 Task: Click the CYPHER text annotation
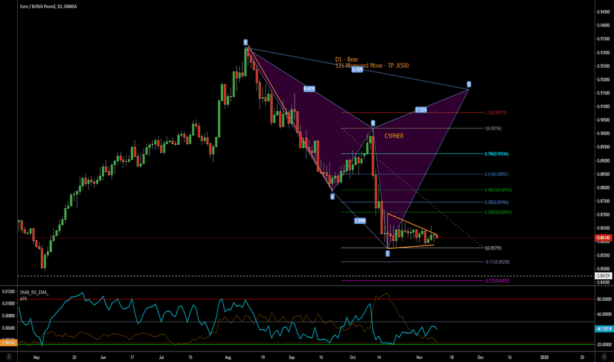[x=394, y=136]
